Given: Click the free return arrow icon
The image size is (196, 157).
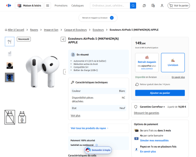Looking at the screenshot, I should [x=137, y=84].
